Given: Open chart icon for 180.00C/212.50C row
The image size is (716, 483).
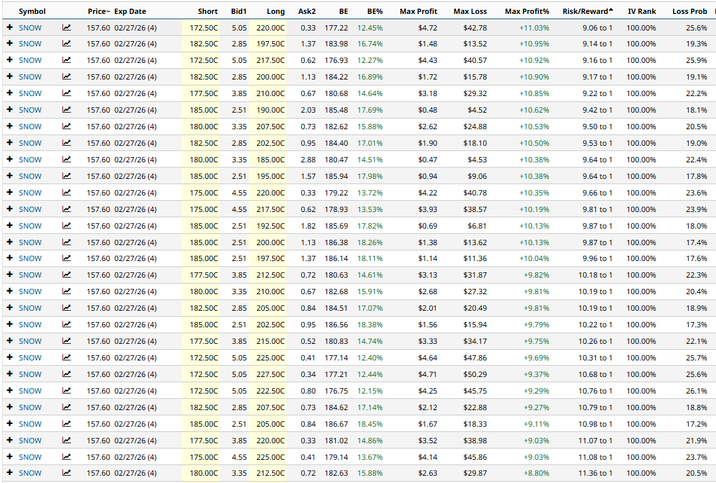Looking at the screenshot, I should [x=66, y=473].
